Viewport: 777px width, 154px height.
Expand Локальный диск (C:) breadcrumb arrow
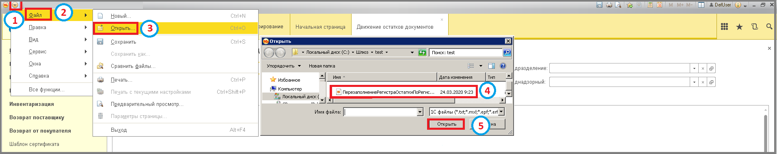[353, 53]
